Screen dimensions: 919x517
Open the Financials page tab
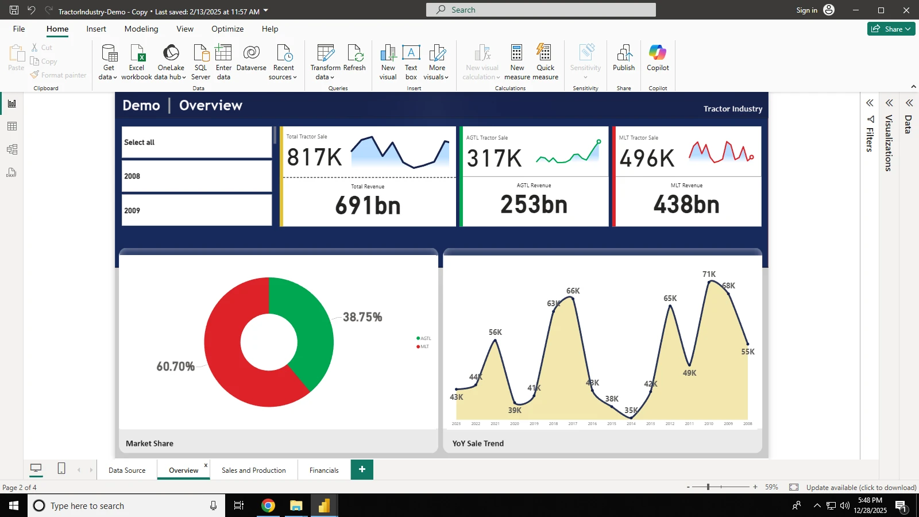(324, 470)
